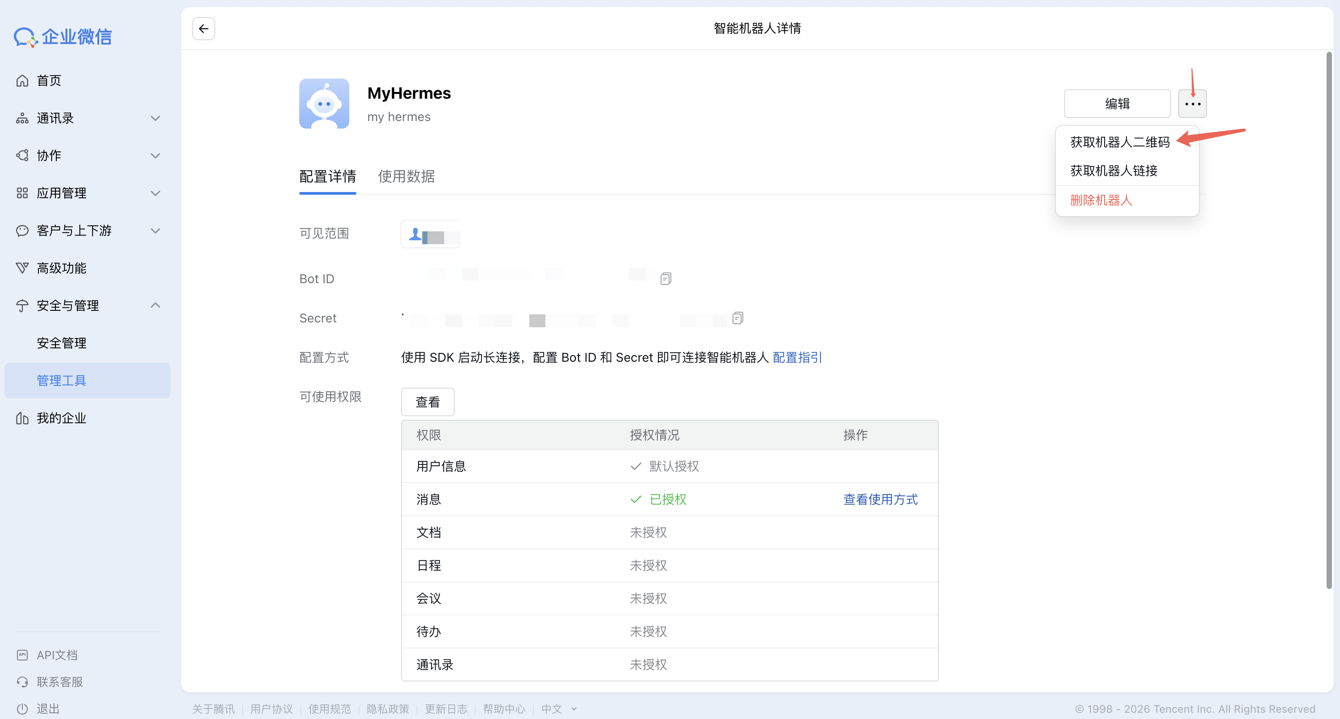The width and height of the screenshot is (1340, 719).
Task: Copy the Bot ID value
Action: [x=666, y=279]
